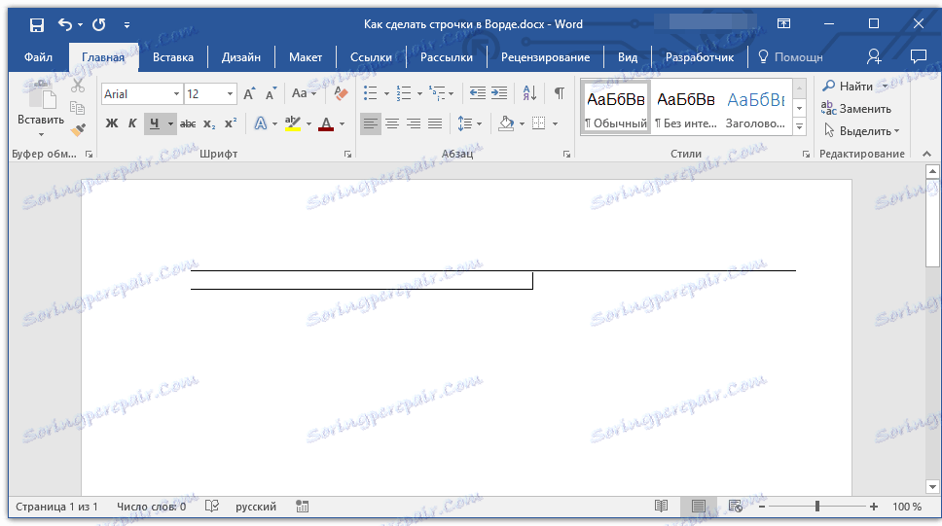
Task: Apply the red font color
Action: (x=326, y=123)
